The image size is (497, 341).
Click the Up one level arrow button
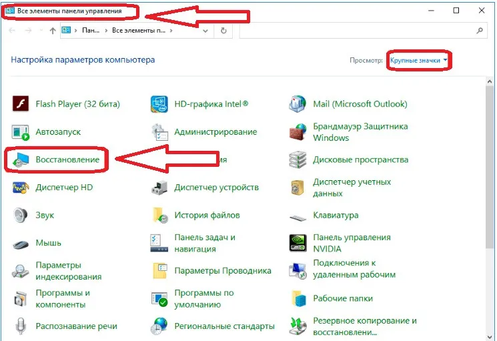52,31
